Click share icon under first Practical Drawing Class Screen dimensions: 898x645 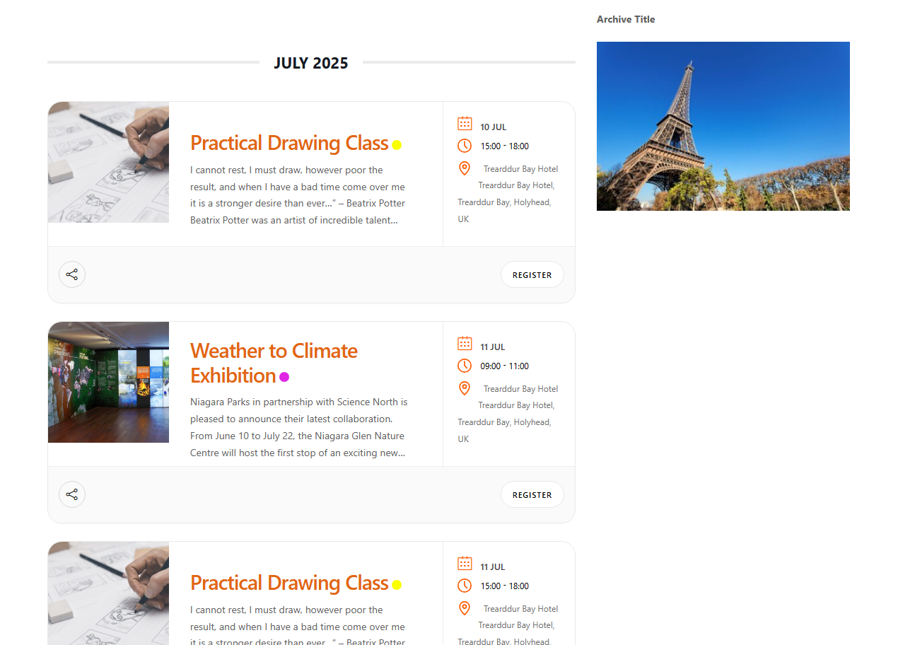pyautogui.click(x=72, y=274)
